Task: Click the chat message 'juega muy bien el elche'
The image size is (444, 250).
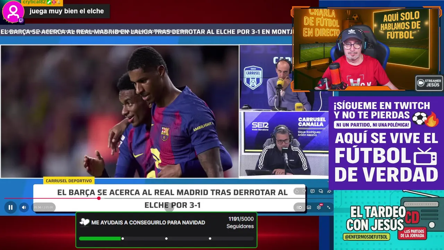Action: tap(67, 11)
